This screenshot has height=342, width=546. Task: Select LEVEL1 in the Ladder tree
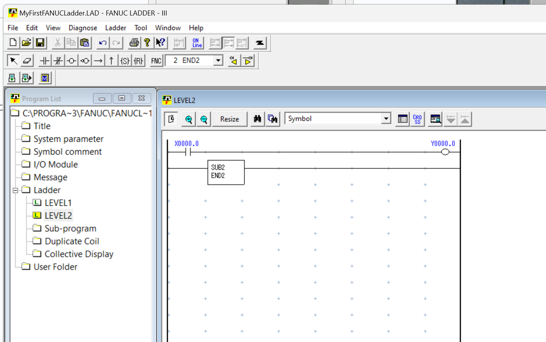tap(58, 203)
